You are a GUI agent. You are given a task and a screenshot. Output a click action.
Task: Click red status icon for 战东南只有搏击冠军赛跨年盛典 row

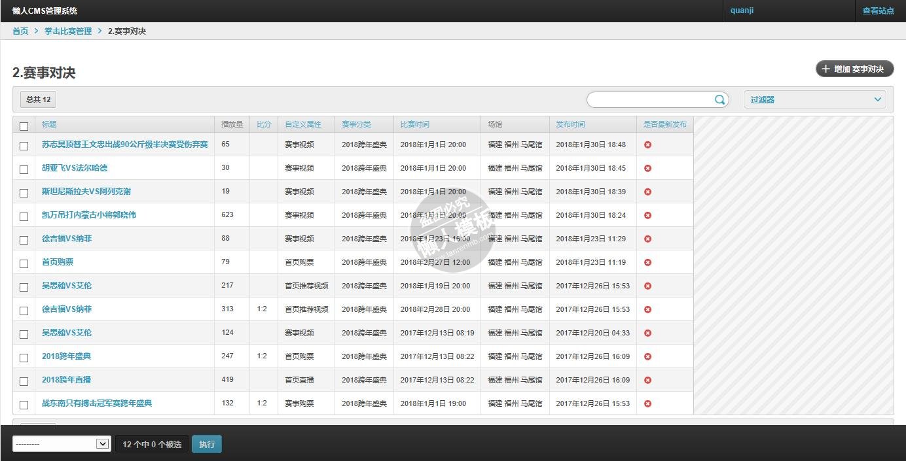click(647, 403)
